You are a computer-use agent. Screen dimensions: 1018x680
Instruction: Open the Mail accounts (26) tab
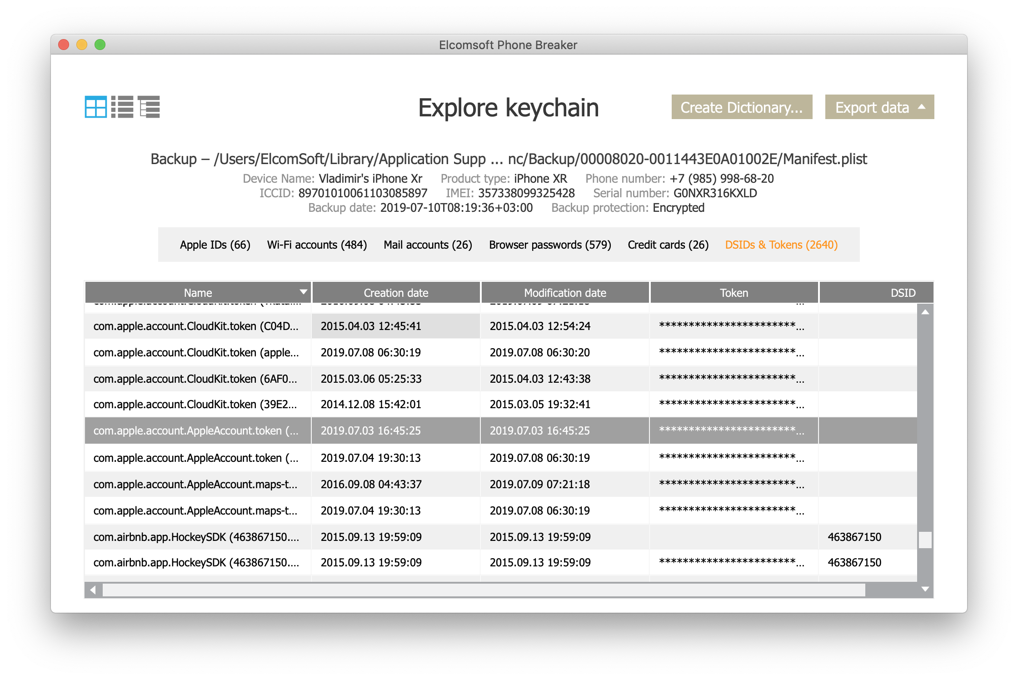pyautogui.click(x=428, y=245)
